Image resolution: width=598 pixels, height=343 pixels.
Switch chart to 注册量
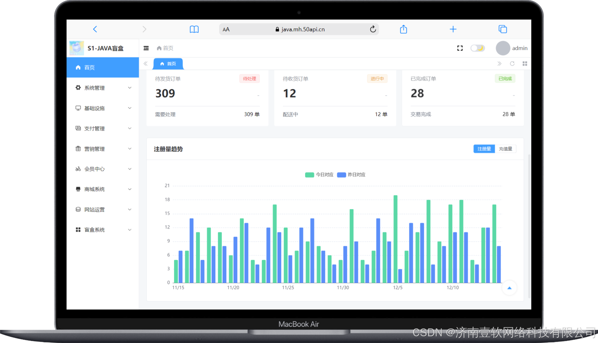click(484, 149)
